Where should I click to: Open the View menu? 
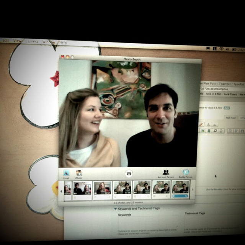click(17, 41)
